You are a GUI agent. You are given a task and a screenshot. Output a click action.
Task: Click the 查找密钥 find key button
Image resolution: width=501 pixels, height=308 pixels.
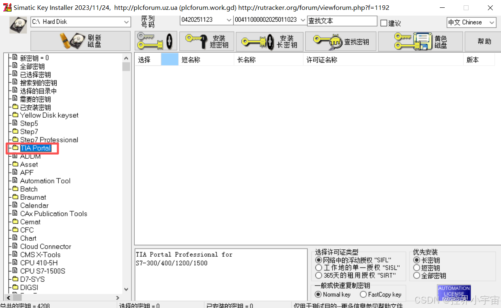click(340, 41)
